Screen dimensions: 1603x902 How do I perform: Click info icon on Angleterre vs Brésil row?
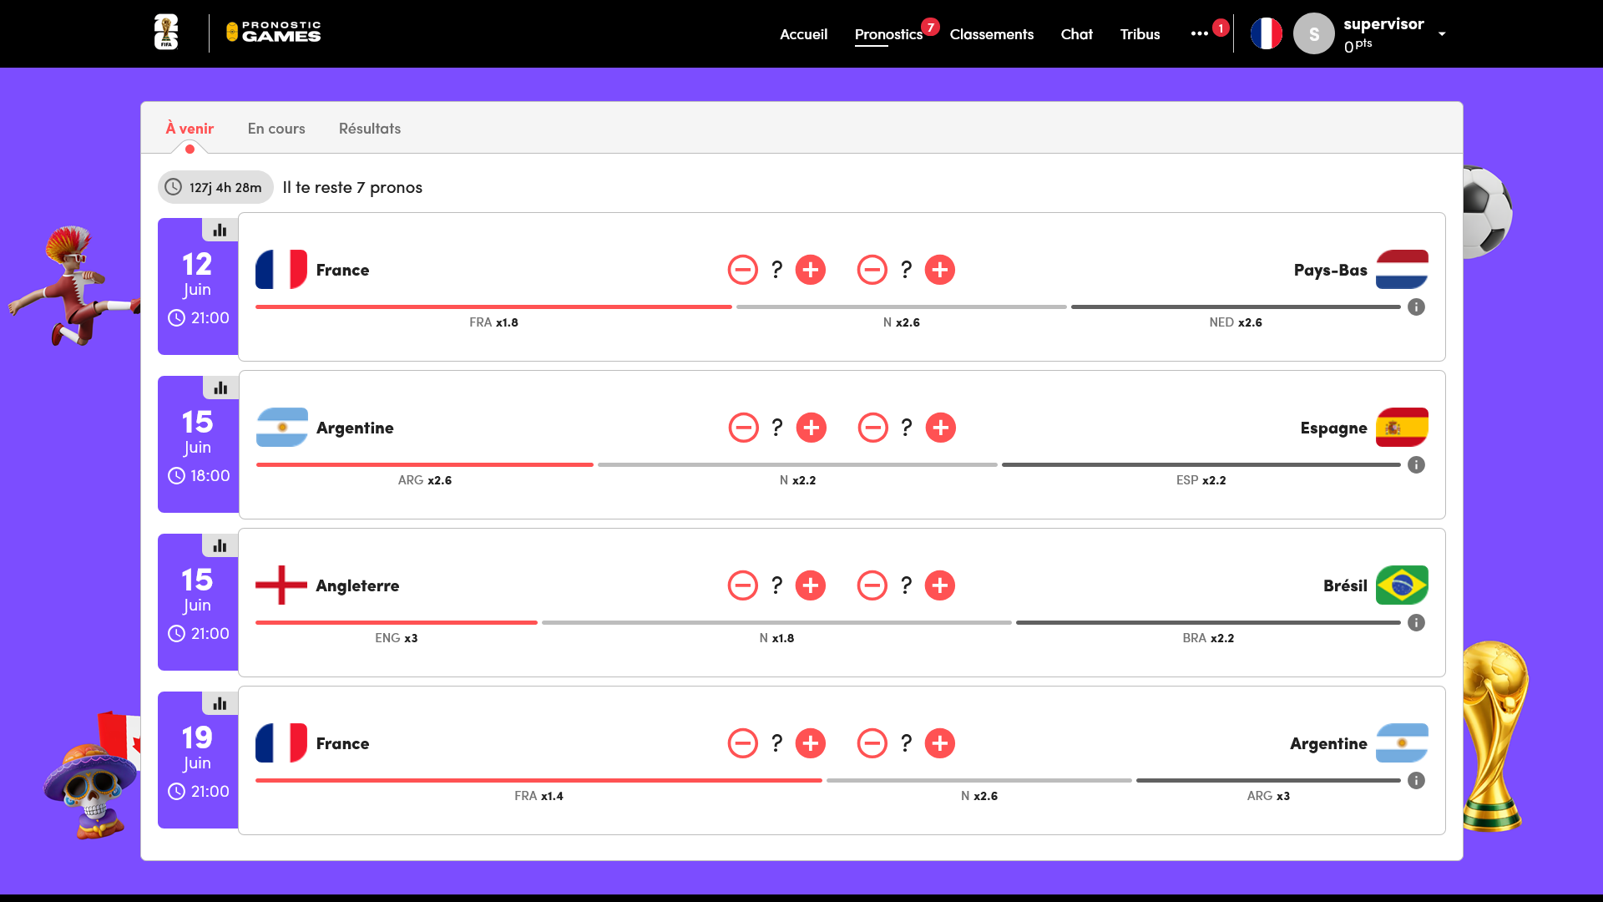click(x=1416, y=623)
